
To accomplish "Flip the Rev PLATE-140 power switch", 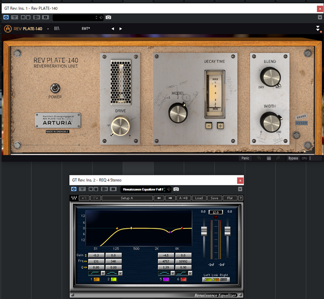I will click(x=55, y=88).
